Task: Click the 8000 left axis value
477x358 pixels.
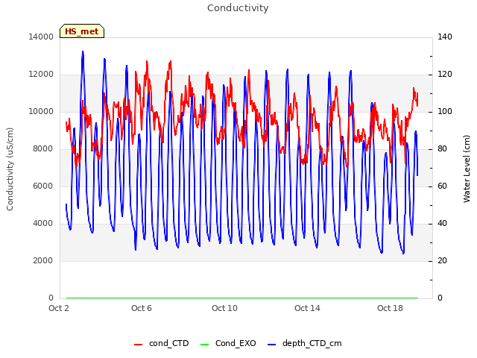Action: click(x=43, y=149)
